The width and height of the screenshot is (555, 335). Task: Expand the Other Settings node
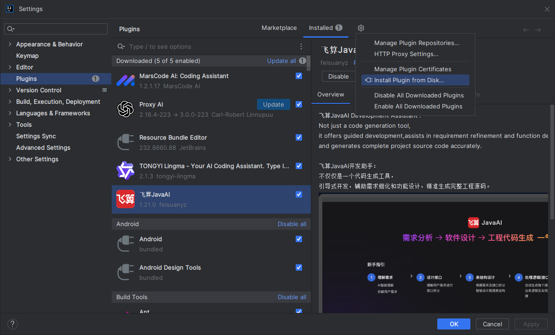click(x=10, y=159)
